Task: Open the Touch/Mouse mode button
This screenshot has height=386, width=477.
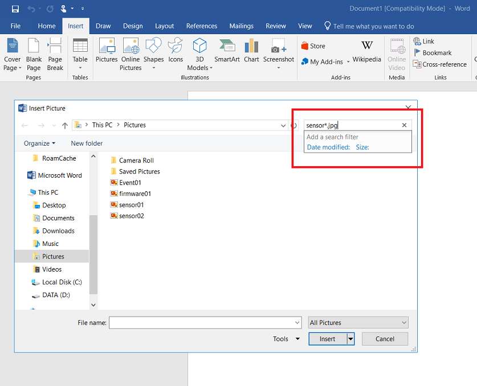Action: coord(63,9)
